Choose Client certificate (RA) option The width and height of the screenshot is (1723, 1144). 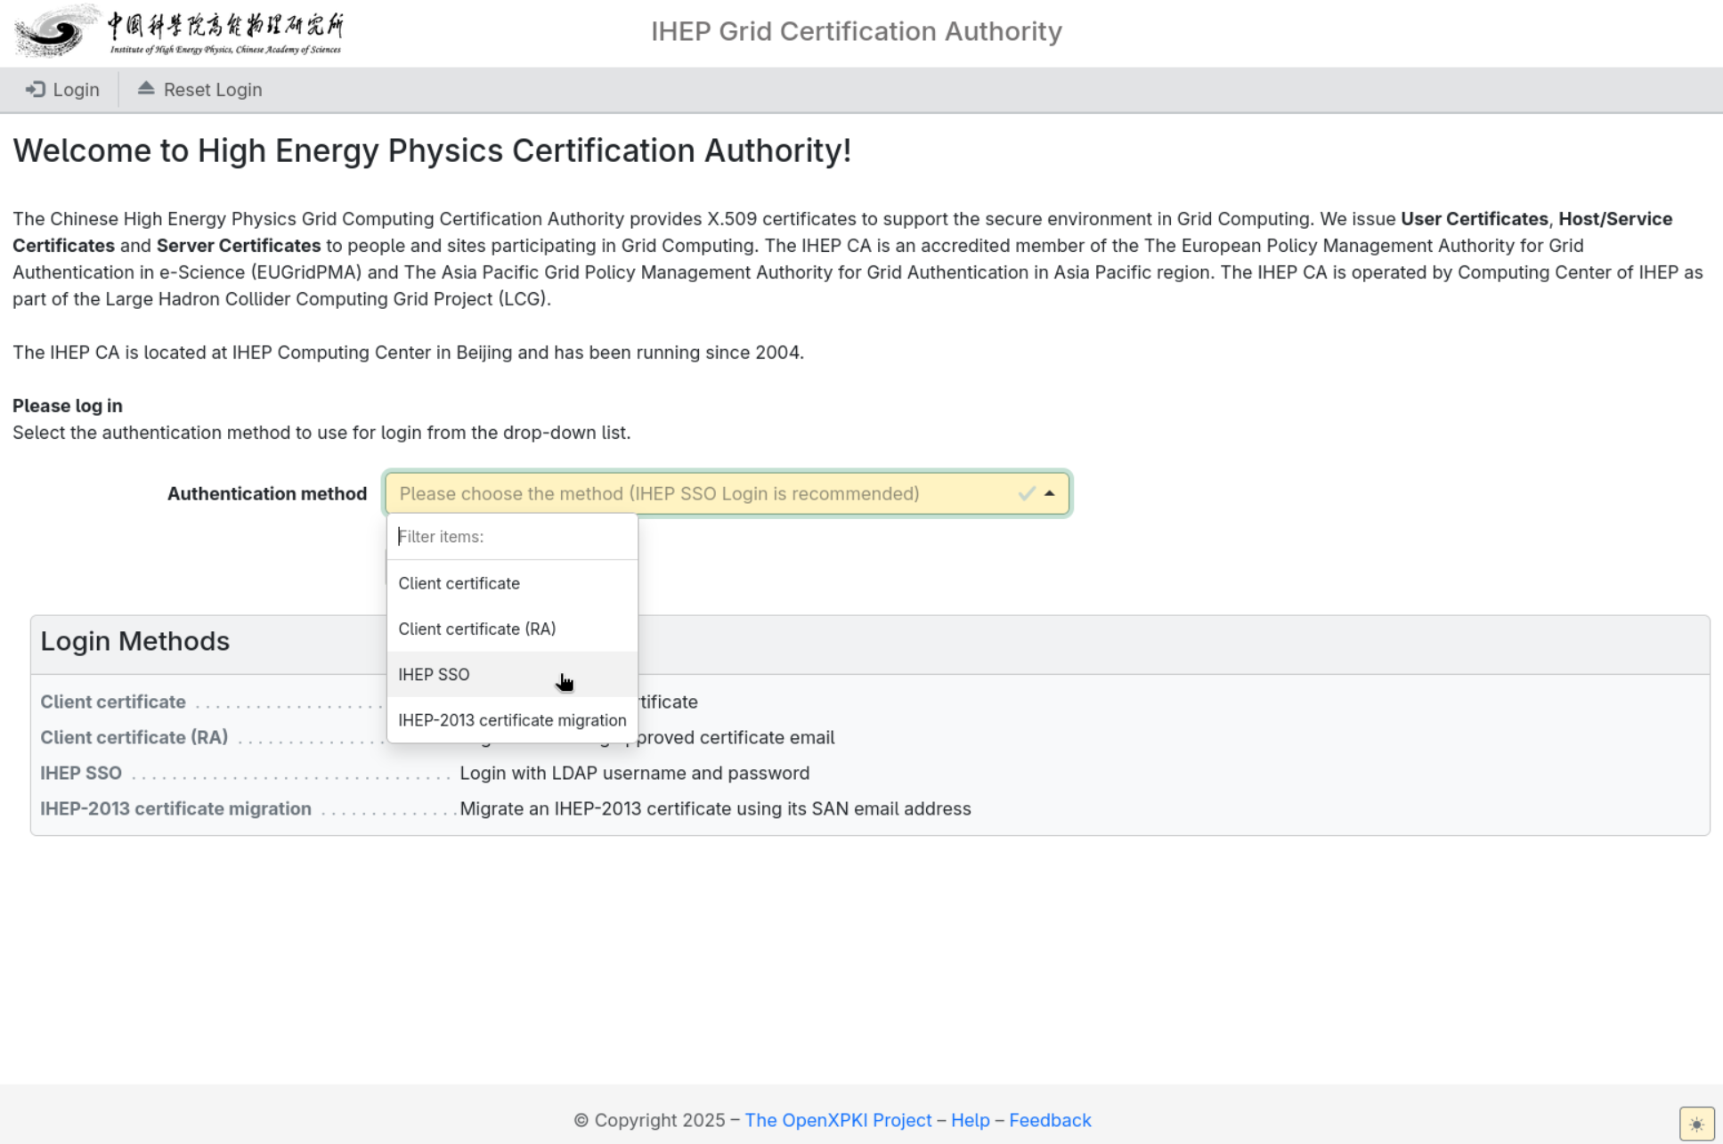tap(512, 629)
